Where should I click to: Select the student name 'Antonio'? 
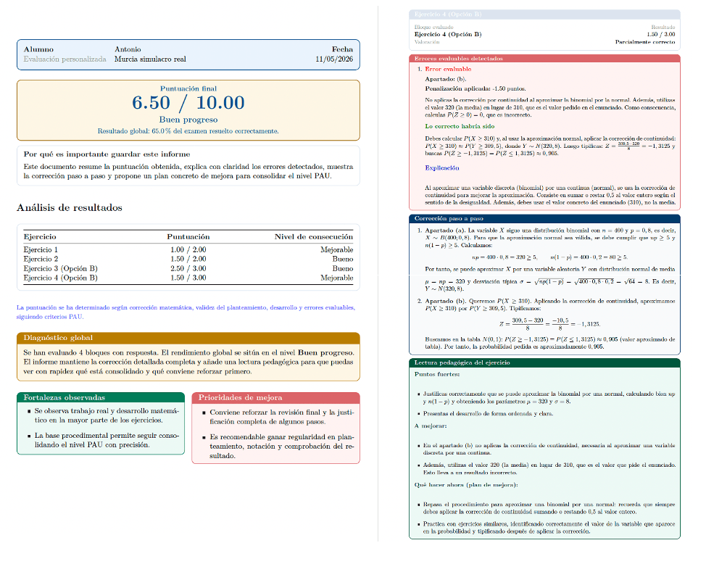pos(128,49)
